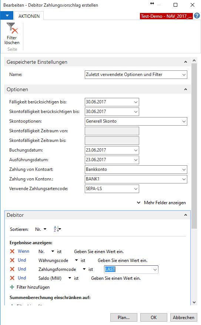The image size is (201, 325).
Task: Confirm with the OK button
Action: point(154,318)
